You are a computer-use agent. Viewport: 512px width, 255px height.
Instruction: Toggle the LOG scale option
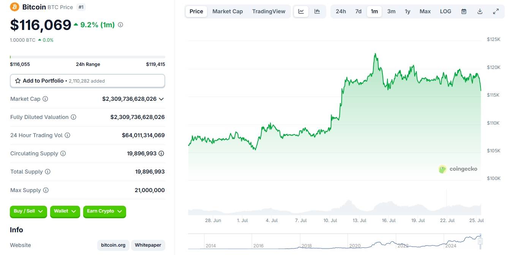point(446,11)
